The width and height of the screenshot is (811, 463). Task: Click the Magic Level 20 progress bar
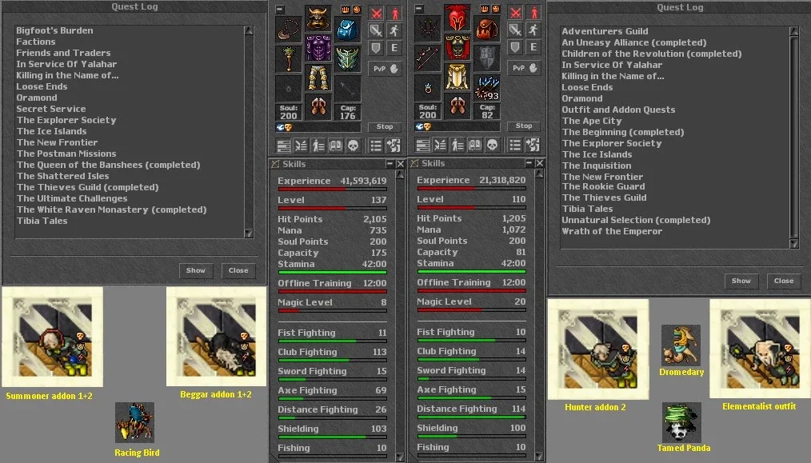(x=471, y=310)
